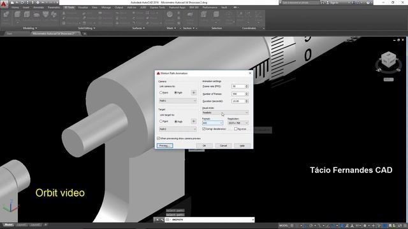Click OK in Motion Path Animation
This screenshot has height=229, width=408.
click(204, 146)
